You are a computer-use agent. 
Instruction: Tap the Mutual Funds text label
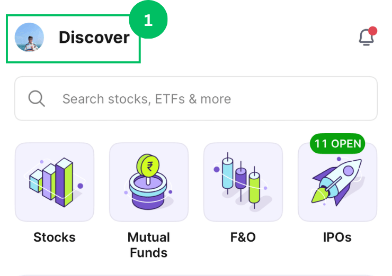(149, 245)
